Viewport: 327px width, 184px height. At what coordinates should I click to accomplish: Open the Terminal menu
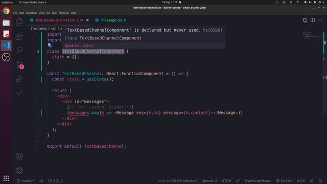click(x=63, y=13)
